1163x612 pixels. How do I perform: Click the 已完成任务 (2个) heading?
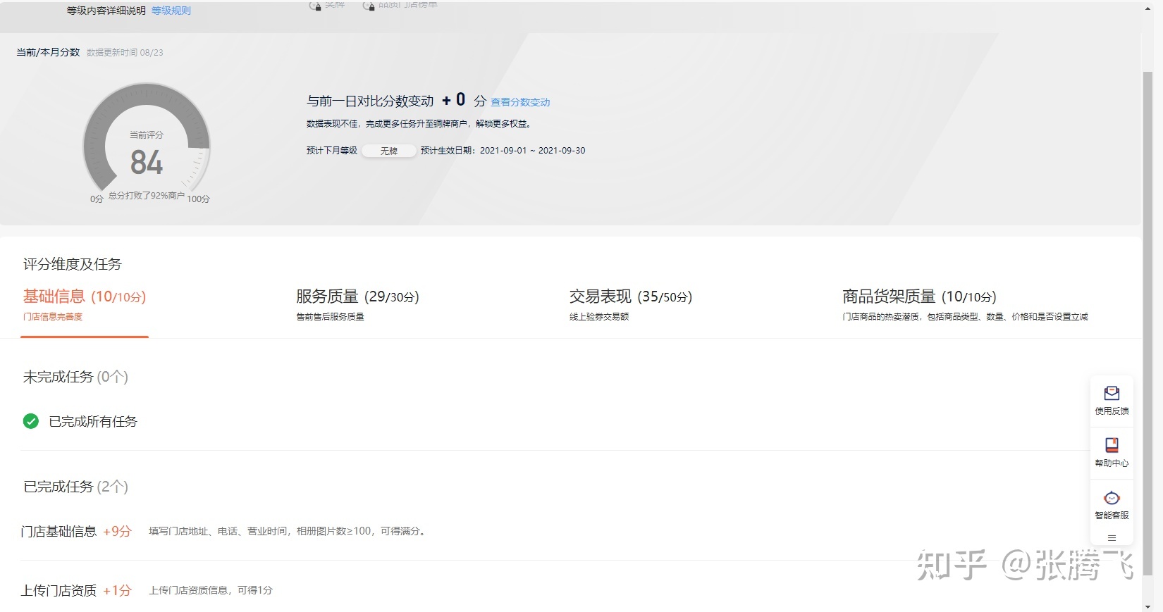(x=75, y=487)
